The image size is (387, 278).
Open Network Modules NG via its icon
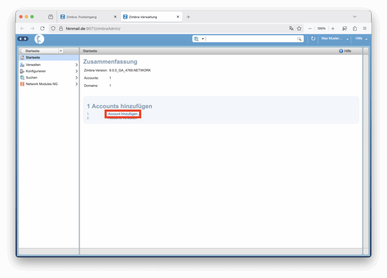pos(22,84)
